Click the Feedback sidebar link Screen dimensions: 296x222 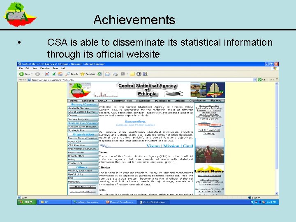(x=83, y=182)
